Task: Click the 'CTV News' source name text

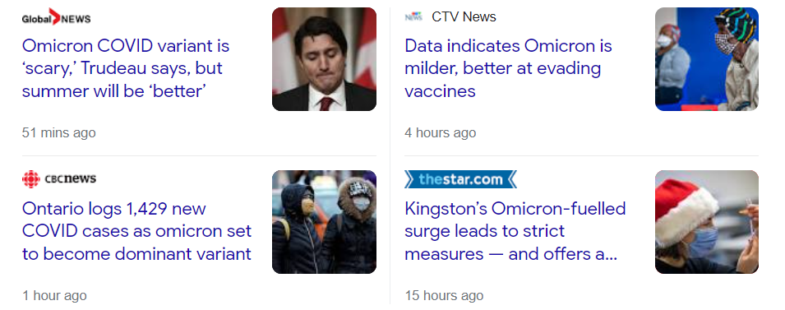Action: (464, 16)
